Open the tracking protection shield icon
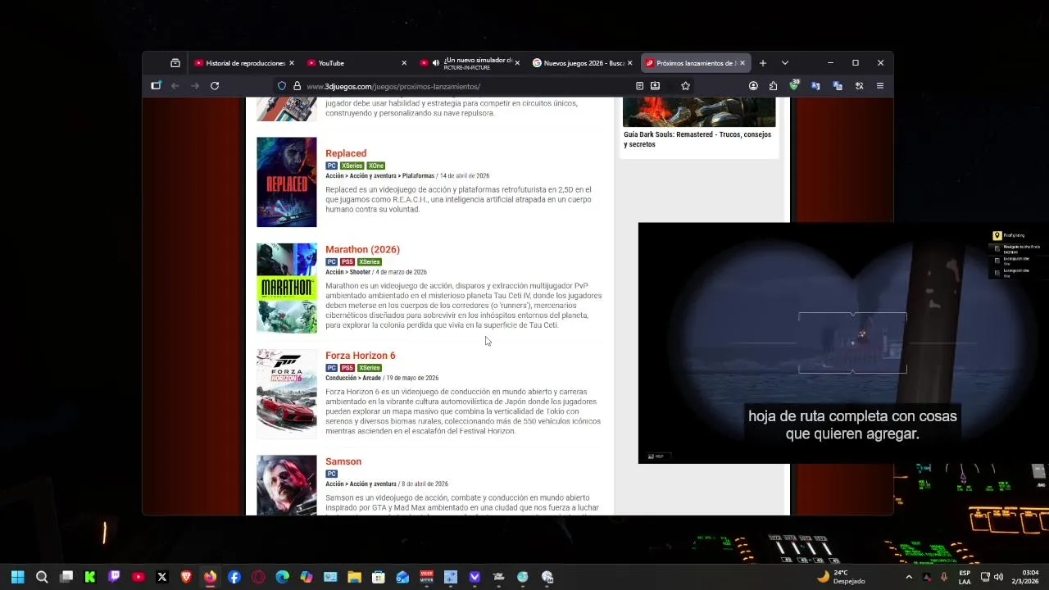Screen dimensions: 1049x590 point(282,86)
